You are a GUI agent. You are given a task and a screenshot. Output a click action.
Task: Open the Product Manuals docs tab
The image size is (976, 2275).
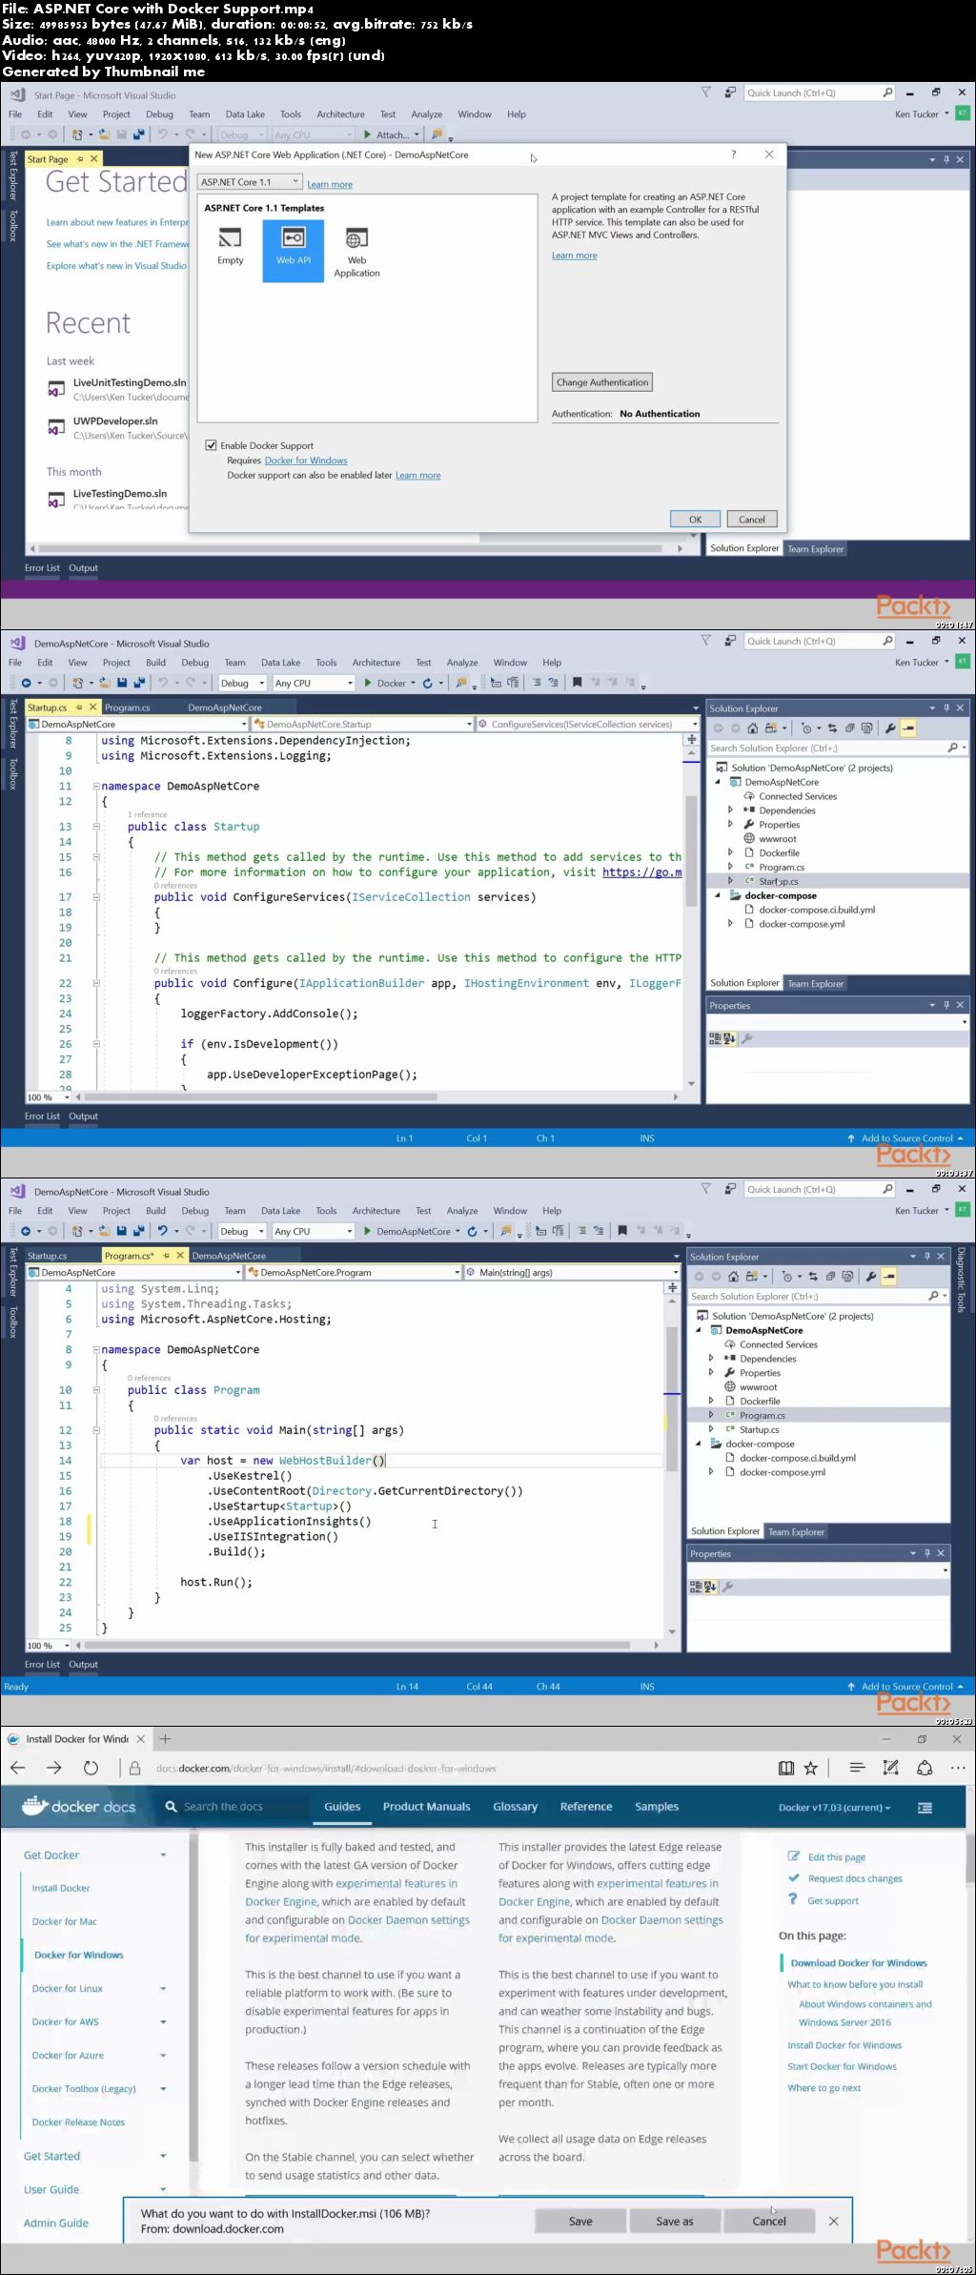click(426, 1807)
